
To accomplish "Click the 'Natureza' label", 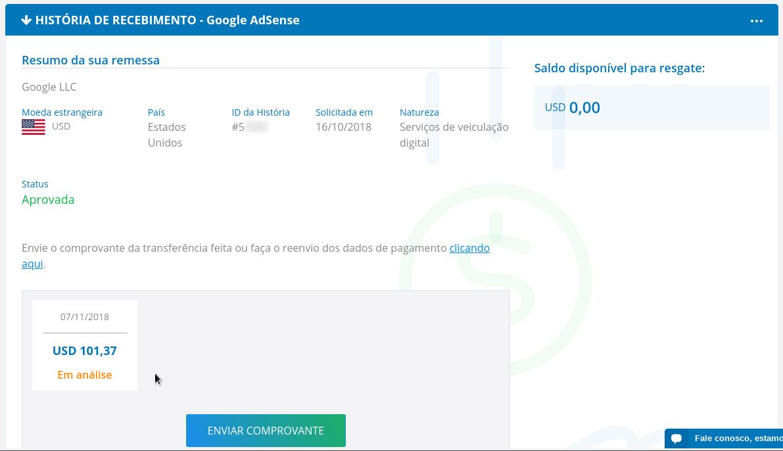I will point(419,112).
